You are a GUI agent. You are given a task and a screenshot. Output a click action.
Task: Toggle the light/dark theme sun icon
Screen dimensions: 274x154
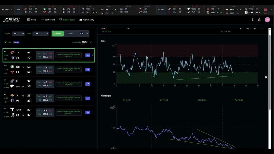click(252, 20)
